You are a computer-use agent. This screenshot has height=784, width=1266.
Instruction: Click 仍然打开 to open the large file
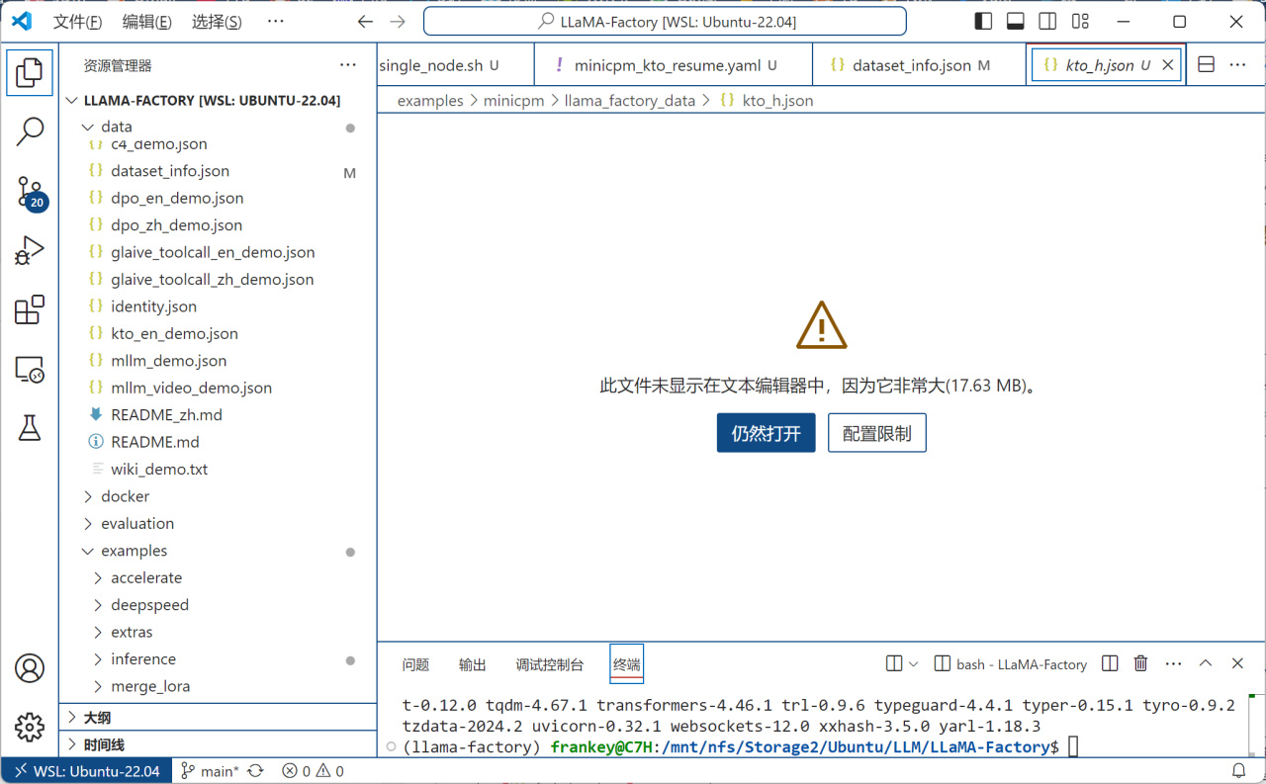tap(767, 433)
